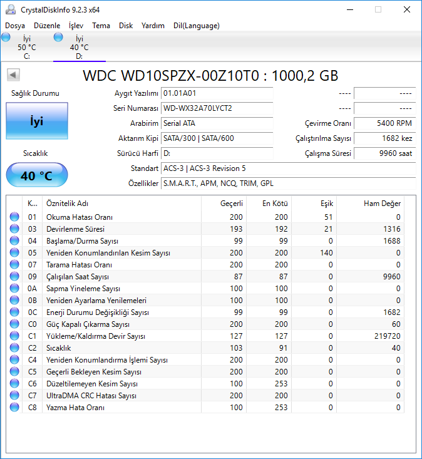The image size is (422, 459).
Task: Click the Özellikler field with S.M.A.R.T.
Action: [288, 183]
